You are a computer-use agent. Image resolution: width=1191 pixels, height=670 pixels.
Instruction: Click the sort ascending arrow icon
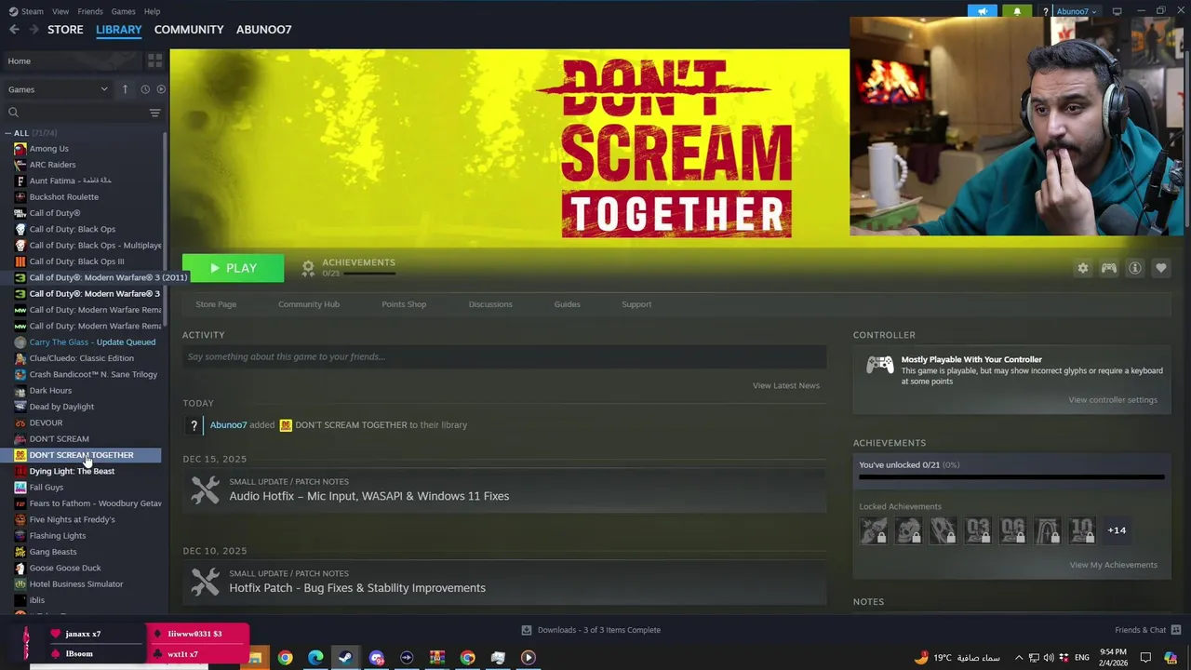click(125, 89)
